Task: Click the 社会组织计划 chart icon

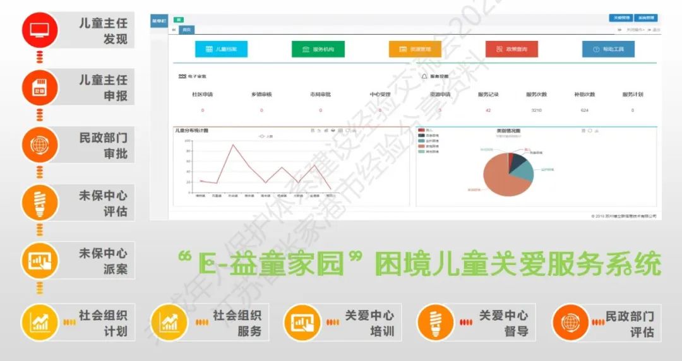Action: coord(40,322)
